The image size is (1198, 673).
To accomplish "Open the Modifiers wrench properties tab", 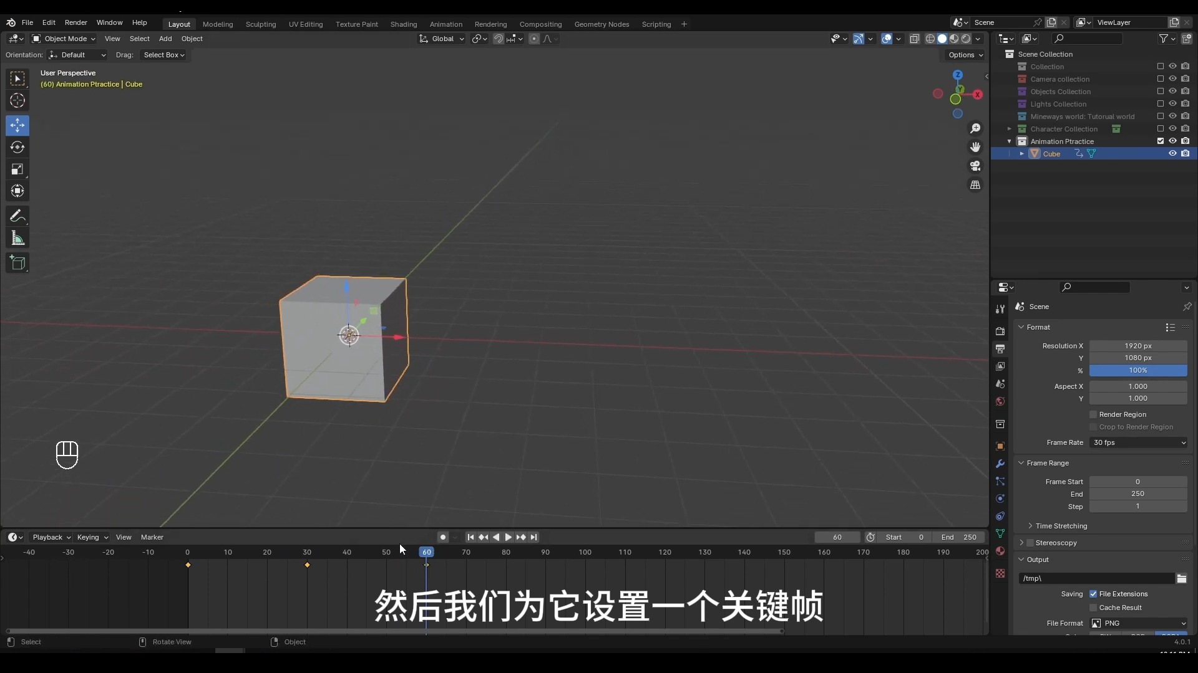I will click(1000, 464).
